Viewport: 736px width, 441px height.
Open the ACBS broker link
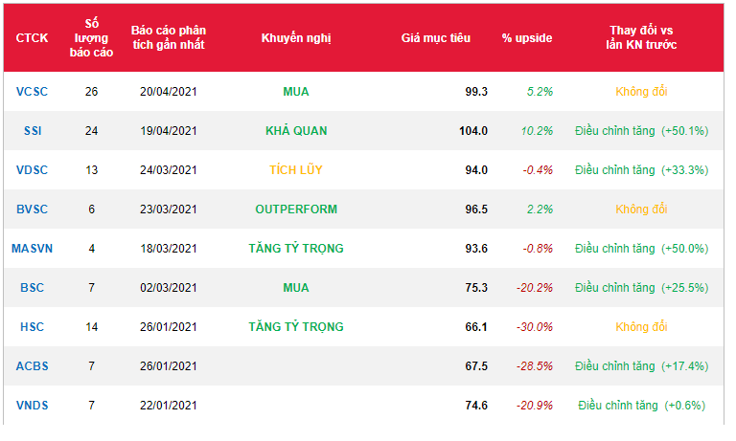32,366
